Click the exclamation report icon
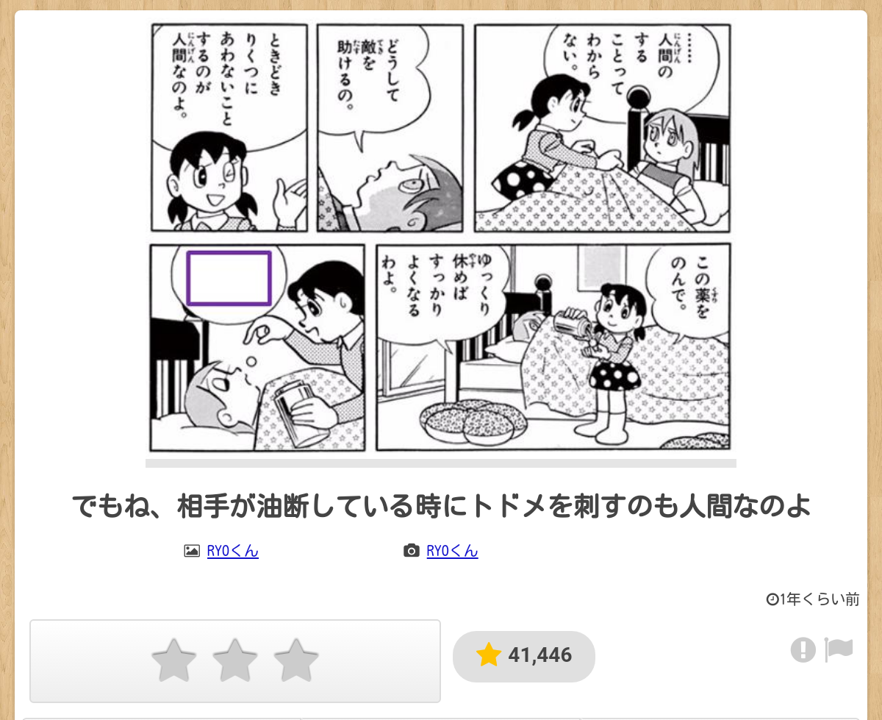Viewport: 882px width, 720px height. [803, 649]
